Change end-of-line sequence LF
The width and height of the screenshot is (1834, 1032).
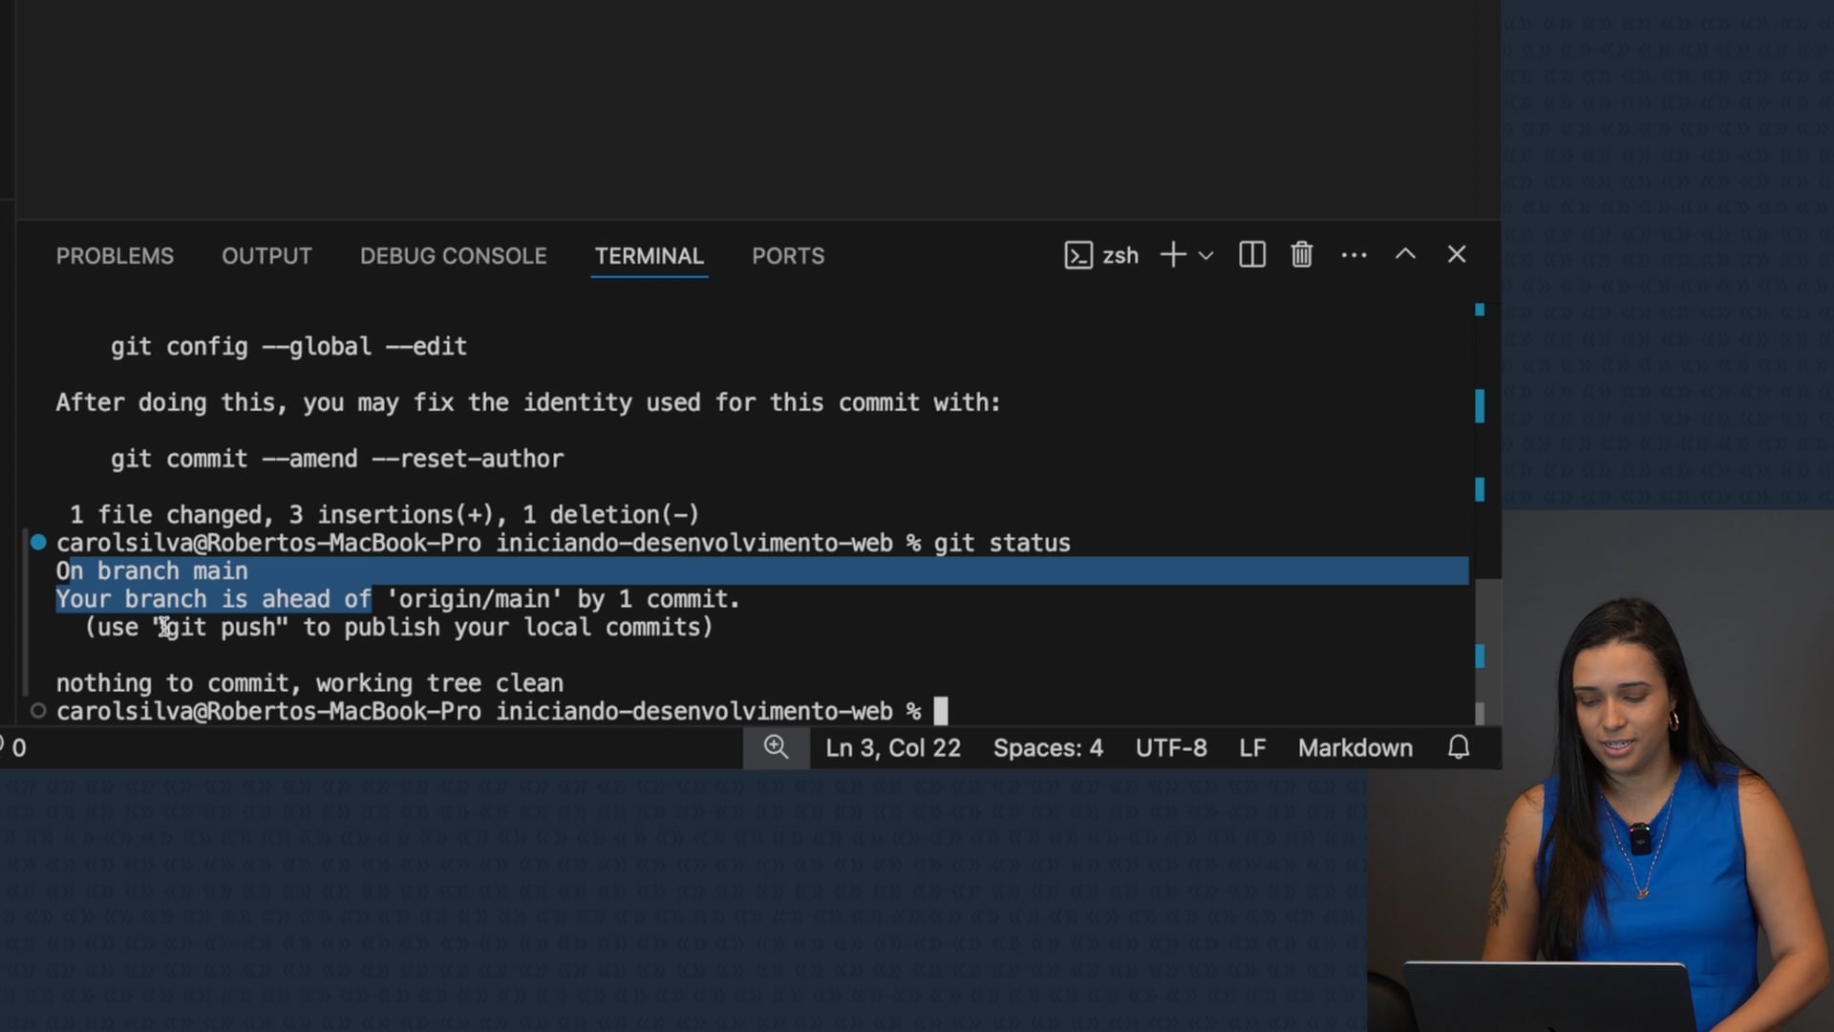(1252, 748)
